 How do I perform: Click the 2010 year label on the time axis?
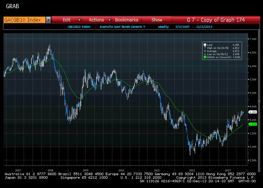tap(121, 171)
